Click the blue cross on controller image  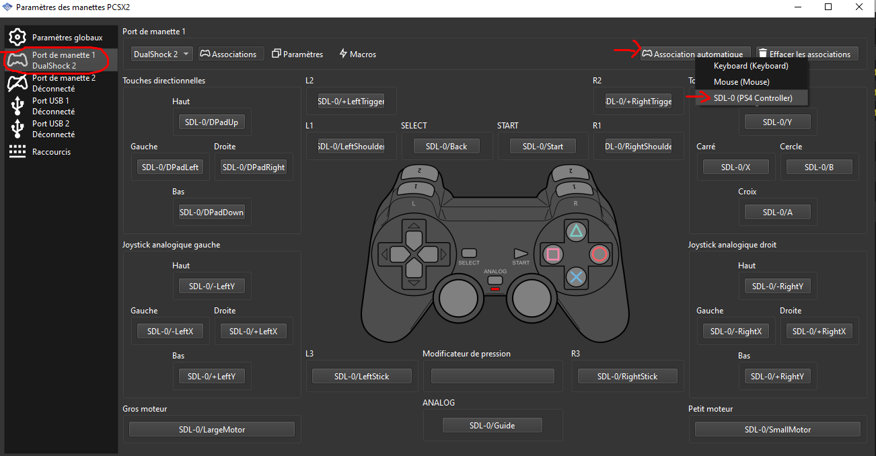pos(576,276)
